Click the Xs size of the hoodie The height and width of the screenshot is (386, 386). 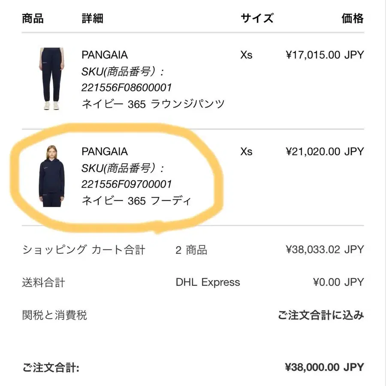point(247,151)
